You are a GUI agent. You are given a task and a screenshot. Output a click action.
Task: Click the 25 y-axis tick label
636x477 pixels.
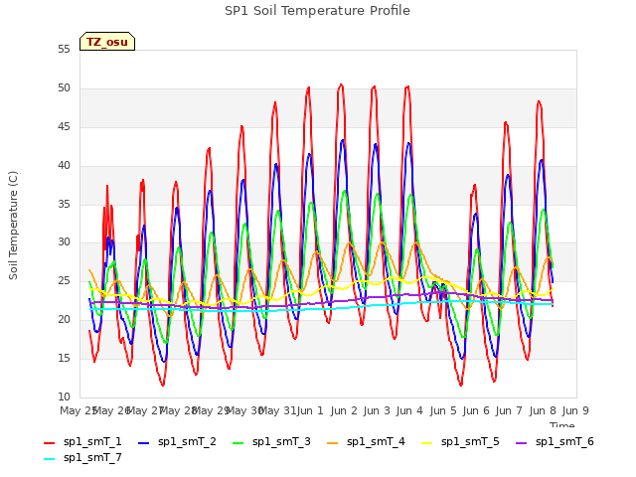(64, 281)
